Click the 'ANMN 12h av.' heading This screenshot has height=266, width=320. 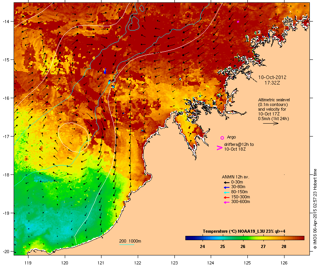pos(235,177)
